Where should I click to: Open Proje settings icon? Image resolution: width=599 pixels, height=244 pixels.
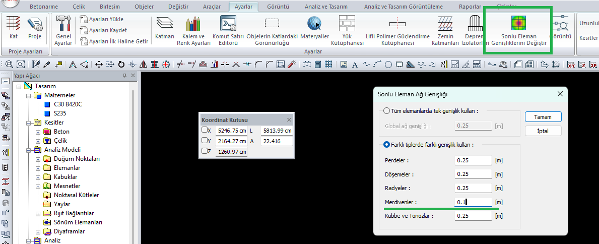pos(35,29)
